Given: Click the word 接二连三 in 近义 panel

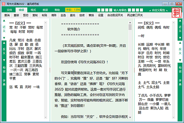Looking at the screenshot, I should coord(16,74).
